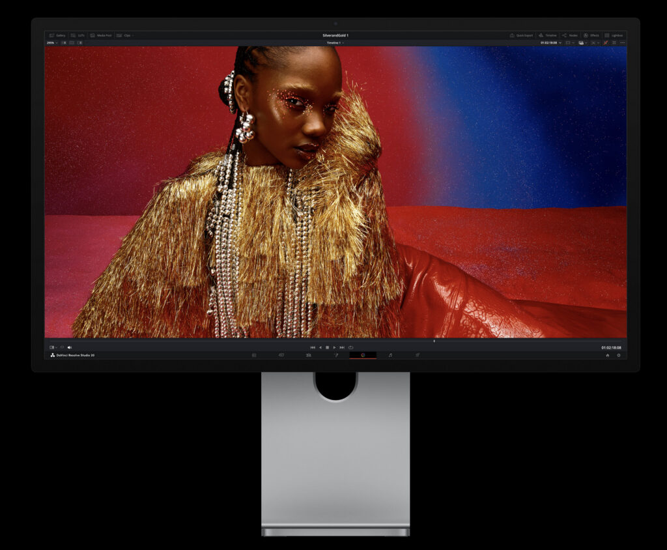The width and height of the screenshot is (667, 550).
Task: Switch to the Lightbox view
Action: click(617, 35)
